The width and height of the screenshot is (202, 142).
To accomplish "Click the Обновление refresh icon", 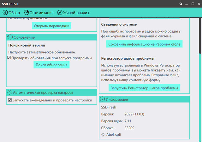I will [10, 37].
